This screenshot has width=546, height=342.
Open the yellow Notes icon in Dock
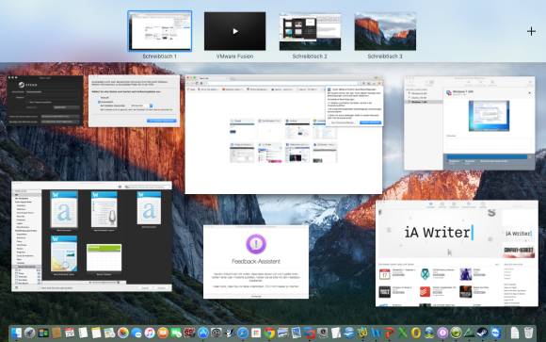tap(96, 333)
